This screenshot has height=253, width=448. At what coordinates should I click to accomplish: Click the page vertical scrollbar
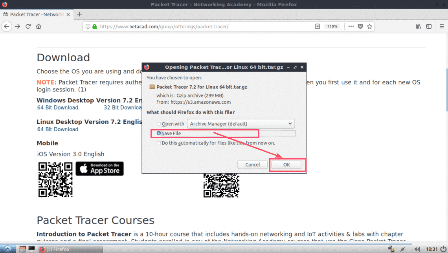pyautogui.click(x=446, y=90)
